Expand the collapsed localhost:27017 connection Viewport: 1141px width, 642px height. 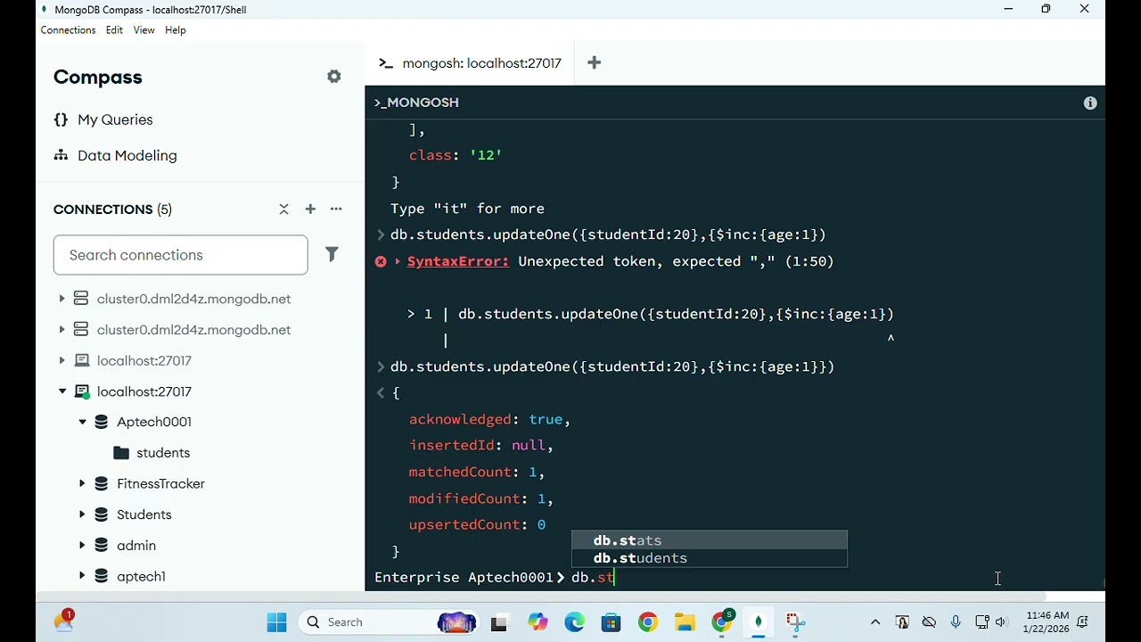coord(62,360)
